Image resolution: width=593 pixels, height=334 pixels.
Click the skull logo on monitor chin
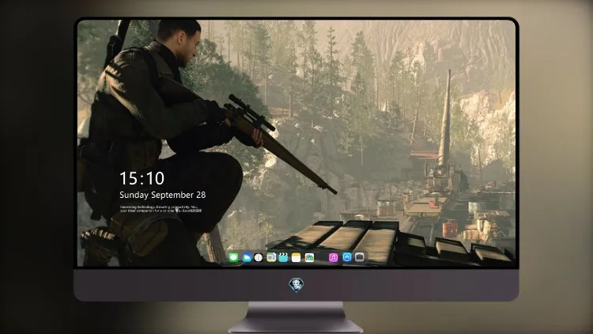coord(296,285)
